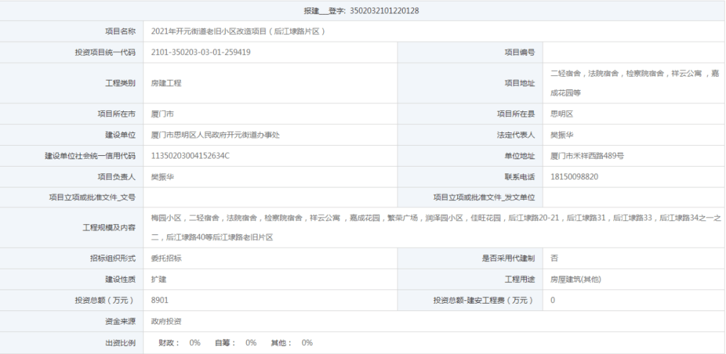
Task: Click the project name 2021年开元街道老旧小区改造项目 value
Action: click(x=238, y=32)
